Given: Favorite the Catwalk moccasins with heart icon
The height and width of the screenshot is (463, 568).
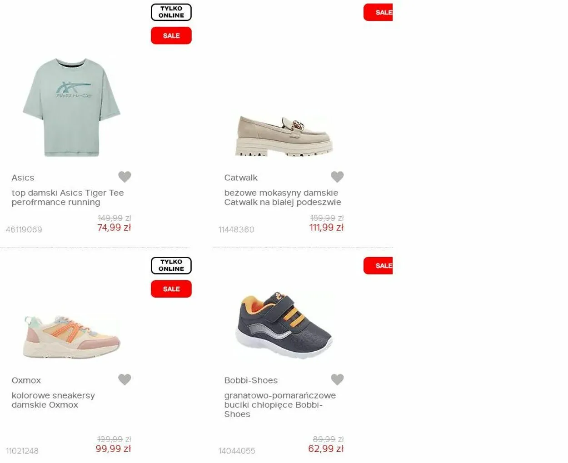Looking at the screenshot, I should (337, 177).
